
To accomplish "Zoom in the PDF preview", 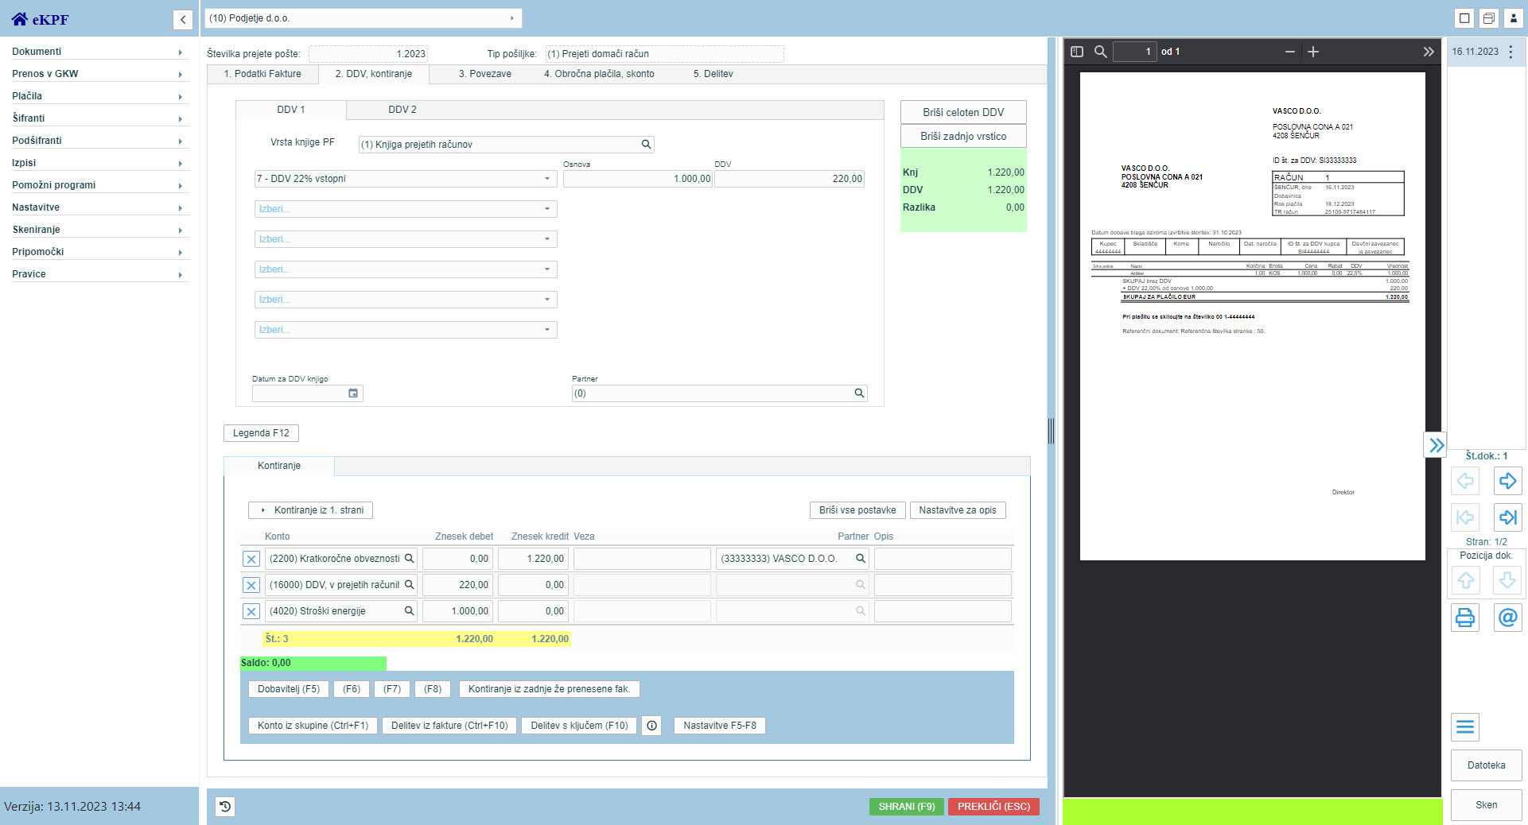I will [x=1313, y=52].
